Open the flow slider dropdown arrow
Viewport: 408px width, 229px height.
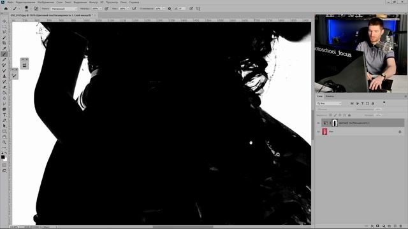pos(128,8)
